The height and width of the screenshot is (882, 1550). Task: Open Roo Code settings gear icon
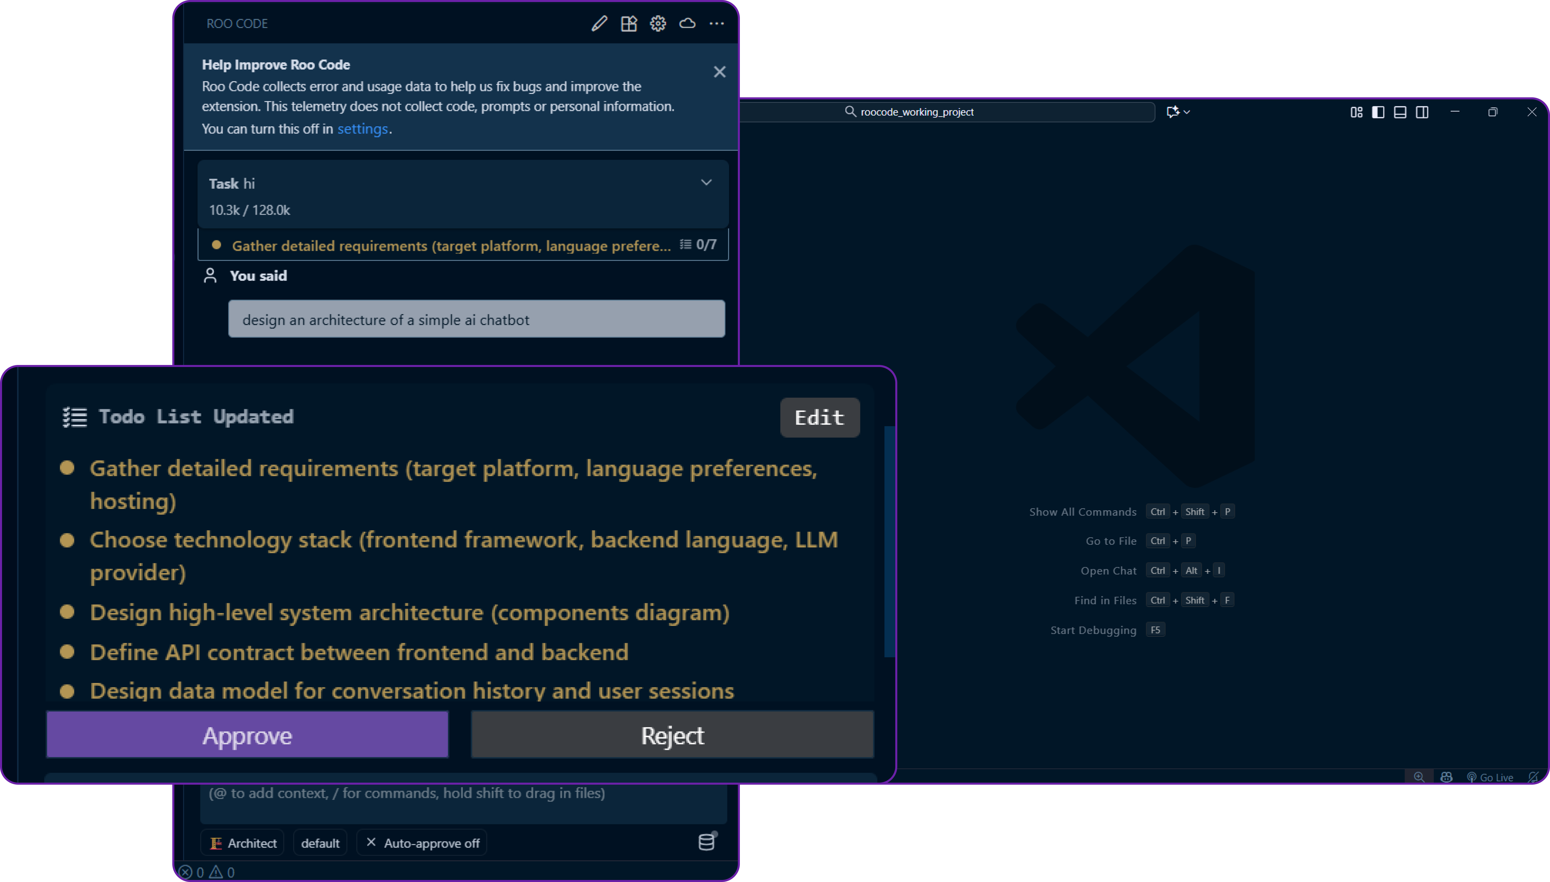(x=657, y=24)
